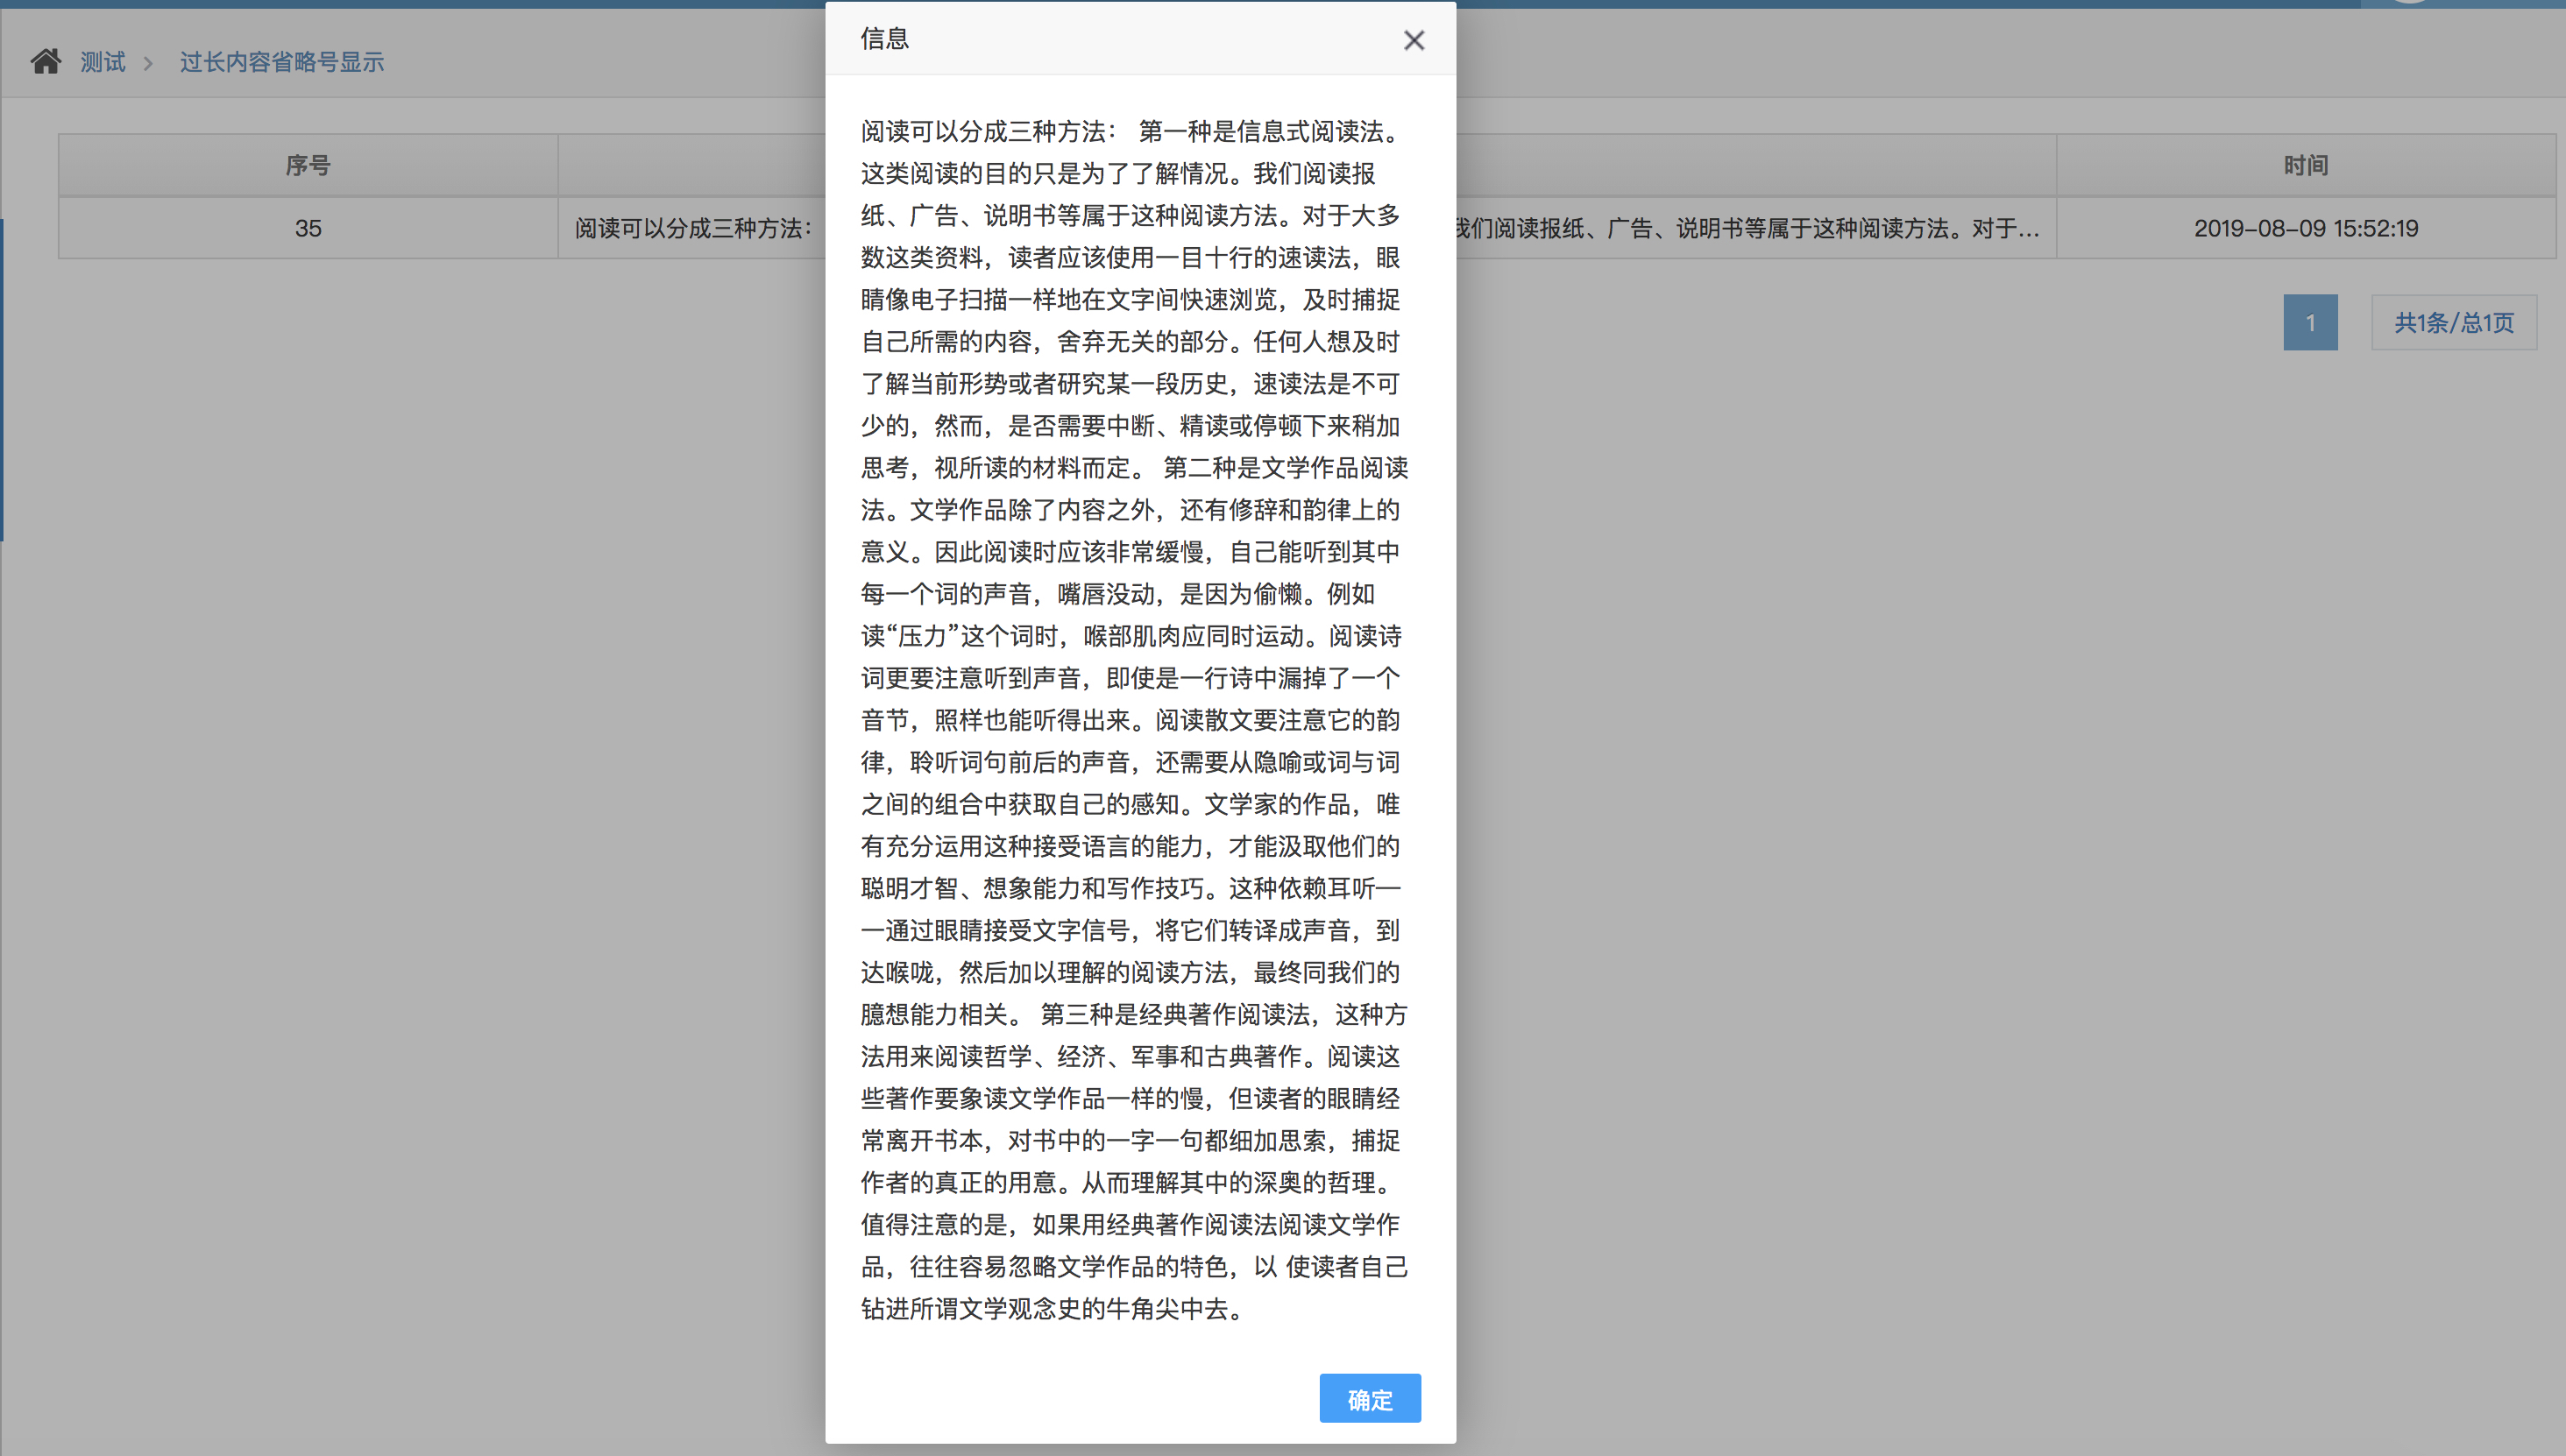
Task: Go to page 1 in pagination
Action: [x=2310, y=322]
